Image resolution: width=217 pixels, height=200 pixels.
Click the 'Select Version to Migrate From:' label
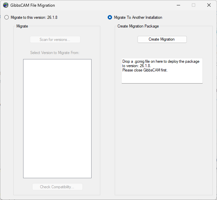point(55,53)
